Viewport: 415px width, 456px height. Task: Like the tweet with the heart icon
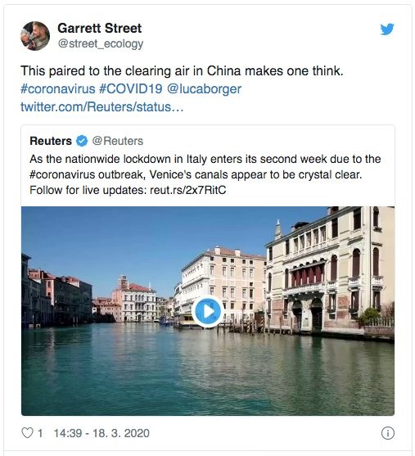tap(27, 433)
